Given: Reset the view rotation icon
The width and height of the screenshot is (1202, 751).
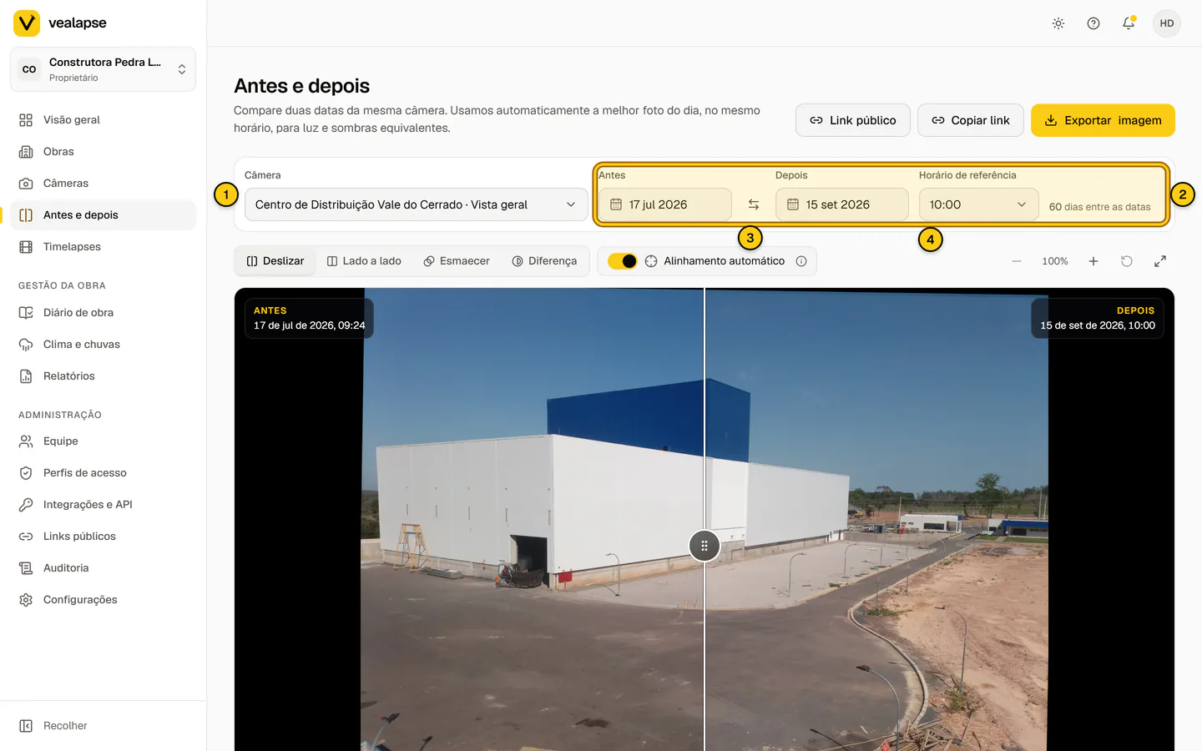Looking at the screenshot, I should click(1127, 261).
